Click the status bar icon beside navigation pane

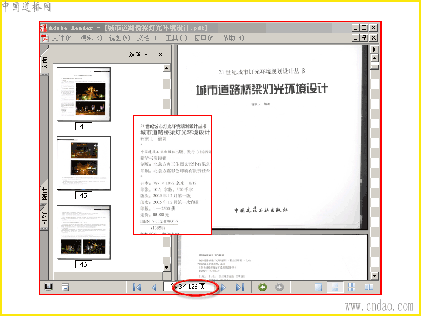click(65, 287)
